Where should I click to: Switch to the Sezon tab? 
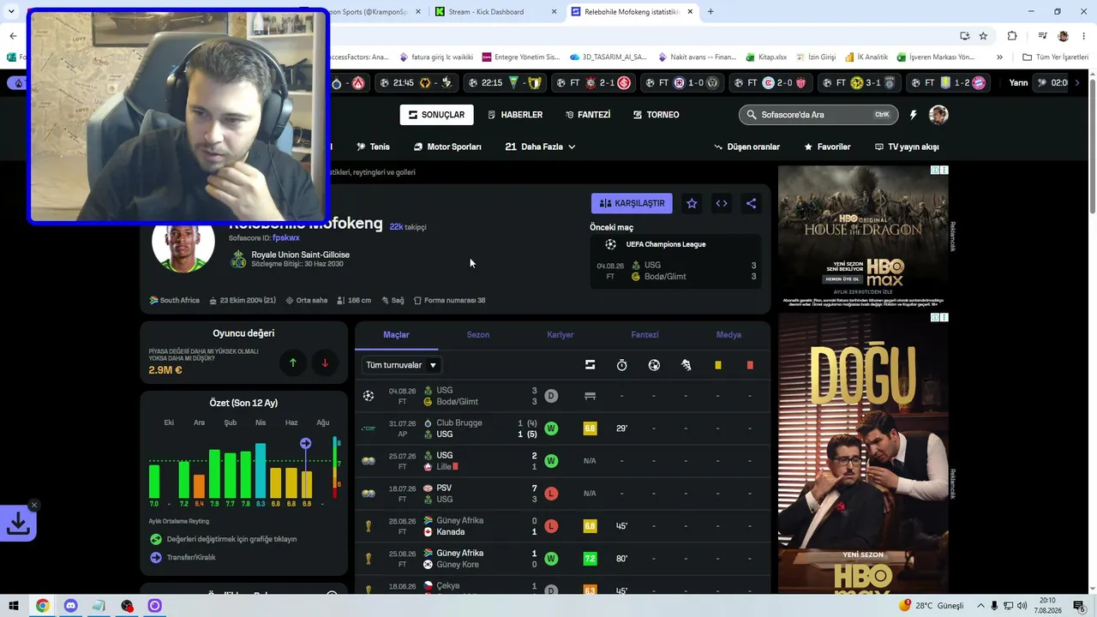(x=478, y=334)
